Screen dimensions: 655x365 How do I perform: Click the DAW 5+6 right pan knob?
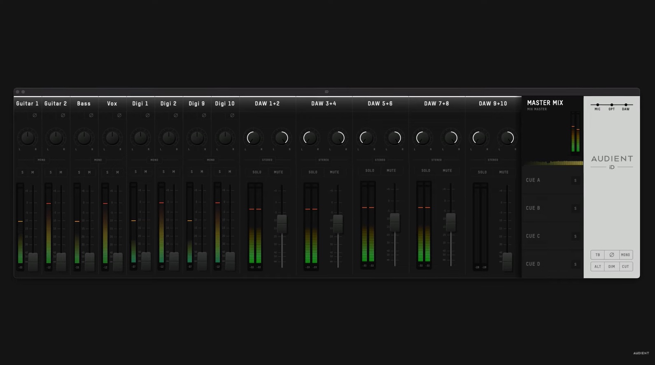click(394, 138)
